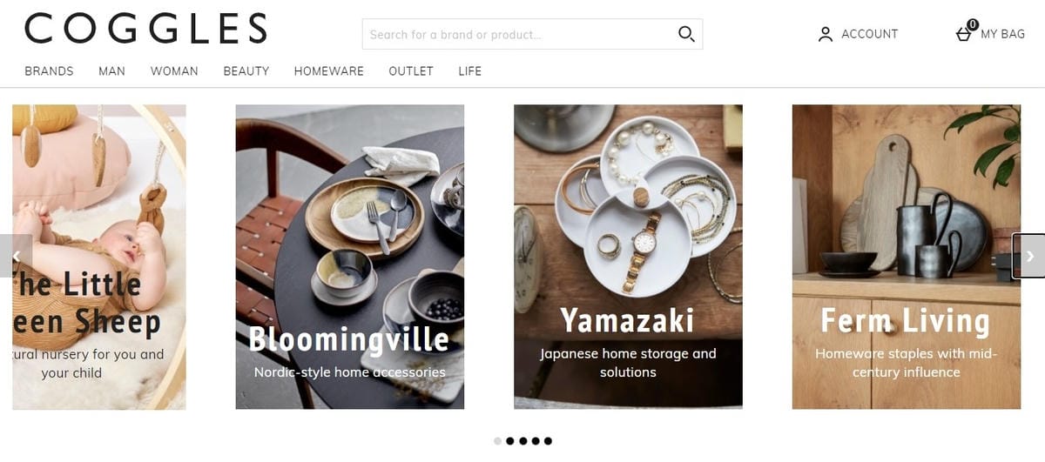Open the Life menu link
Viewport: 1045px width, 462px height.
[x=469, y=71]
